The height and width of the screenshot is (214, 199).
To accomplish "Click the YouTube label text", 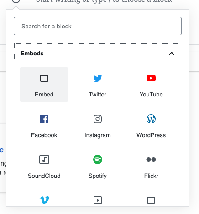I will (x=151, y=95).
